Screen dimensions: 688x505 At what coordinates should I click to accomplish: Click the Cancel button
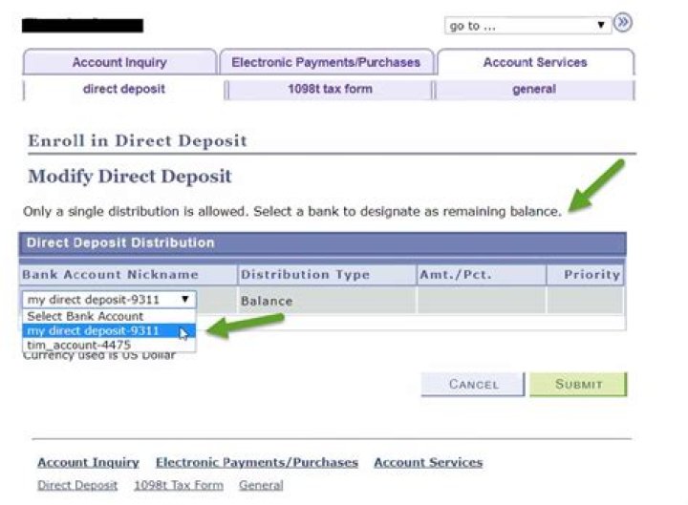[473, 384]
